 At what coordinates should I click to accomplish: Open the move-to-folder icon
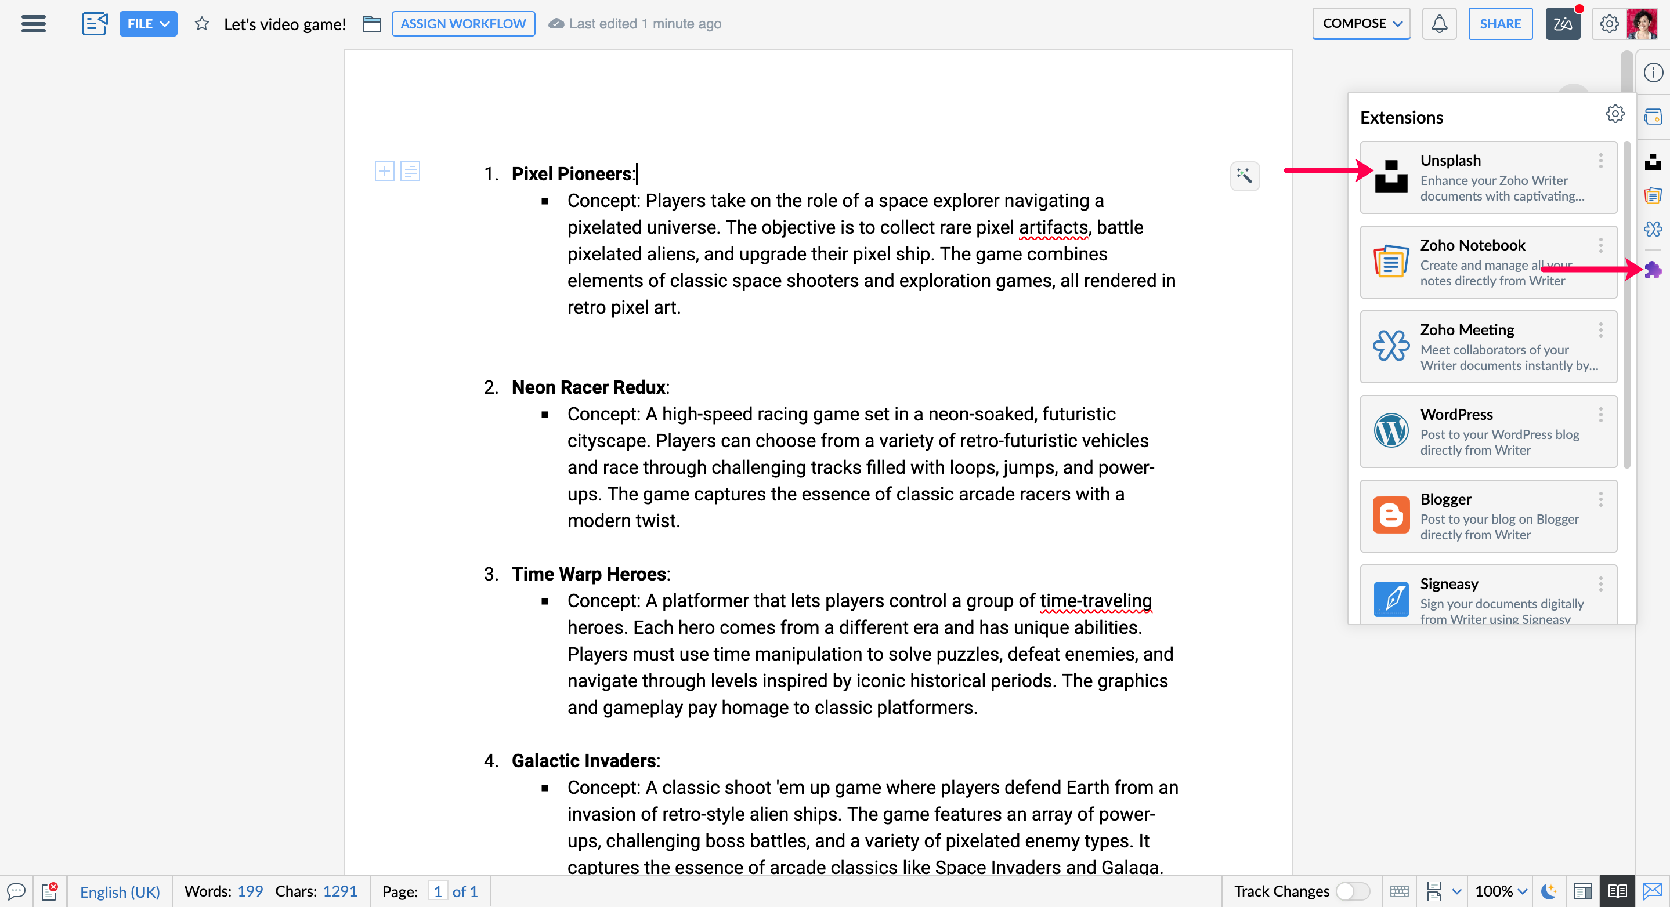pos(371,24)
